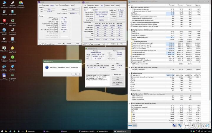The width and height of the screenshot is (212, 133).
Task: Open the Windows Start button
Action: (x=2, y=131)
